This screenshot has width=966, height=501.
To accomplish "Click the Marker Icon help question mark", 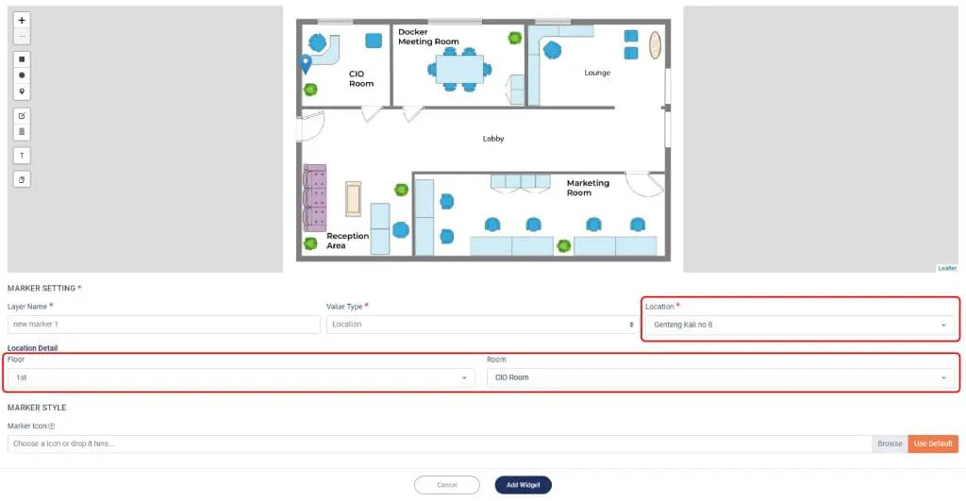I will (x=52, y=426).
